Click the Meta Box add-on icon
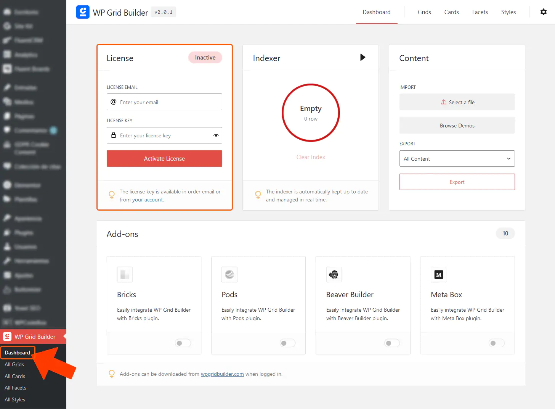Viewport: 555px width, 409px height. coord(438,274)
